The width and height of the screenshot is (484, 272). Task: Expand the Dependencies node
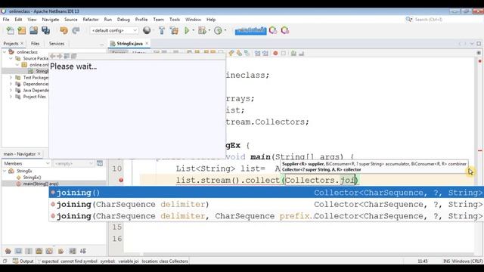tap(11, 84)
